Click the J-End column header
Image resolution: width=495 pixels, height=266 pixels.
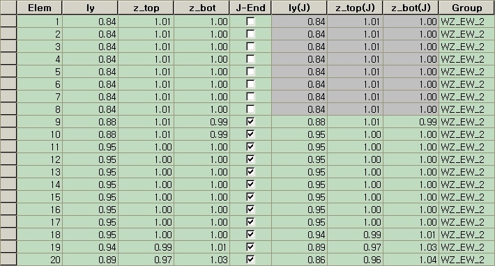click(x=251, y=8)
